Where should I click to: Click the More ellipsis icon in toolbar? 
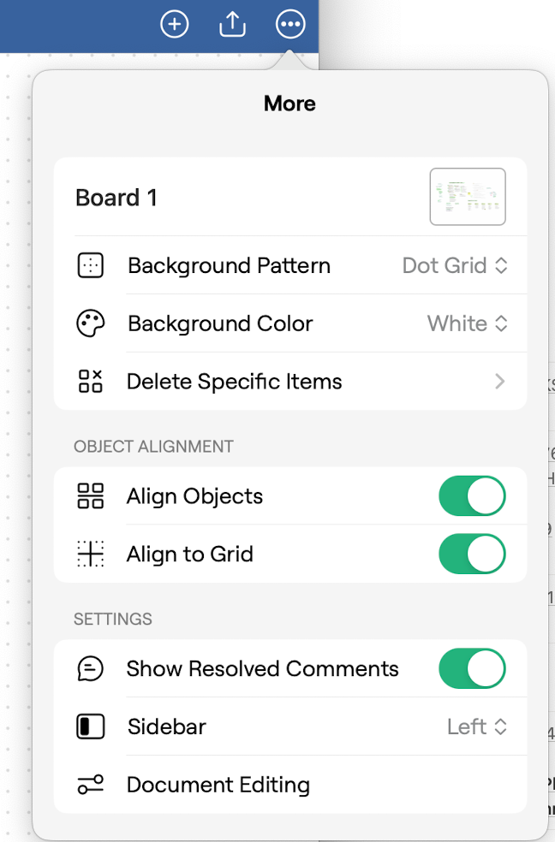pyautogui.click(x=290, y=24)
